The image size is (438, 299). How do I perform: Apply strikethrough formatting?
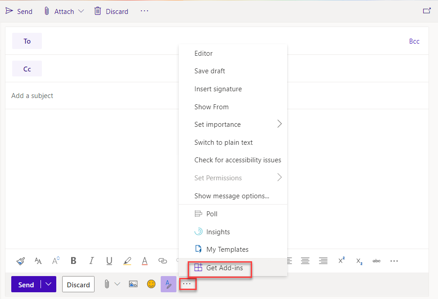click(x=377, y=261)
